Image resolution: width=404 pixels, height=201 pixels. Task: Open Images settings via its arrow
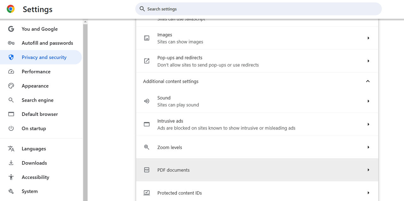[x=368, y=38]
